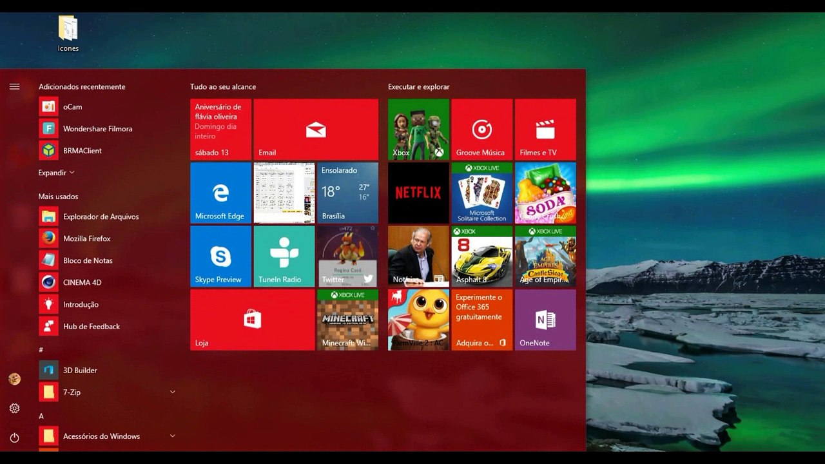Launch FarmVille 2 tile
The width and height of the screenshot is (825, 464).
(418, 320)
